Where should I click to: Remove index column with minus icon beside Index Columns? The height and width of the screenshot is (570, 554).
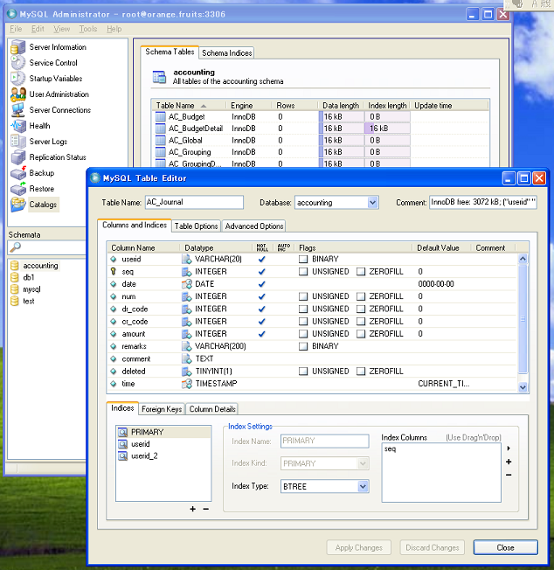(509, 475)
